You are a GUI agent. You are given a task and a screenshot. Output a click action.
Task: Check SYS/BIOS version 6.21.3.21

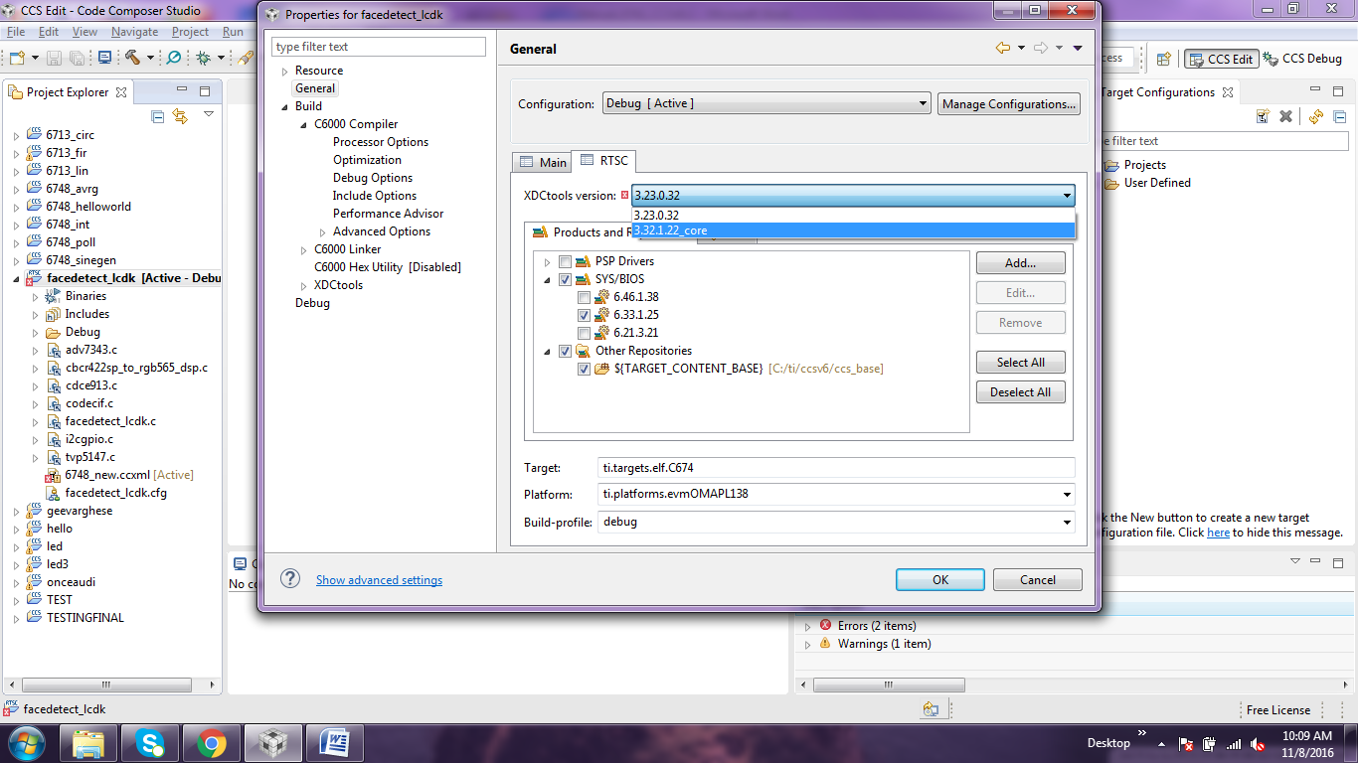point(584,333)
